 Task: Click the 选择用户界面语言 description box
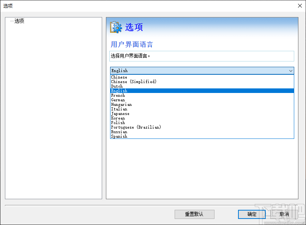coord(202,56)
